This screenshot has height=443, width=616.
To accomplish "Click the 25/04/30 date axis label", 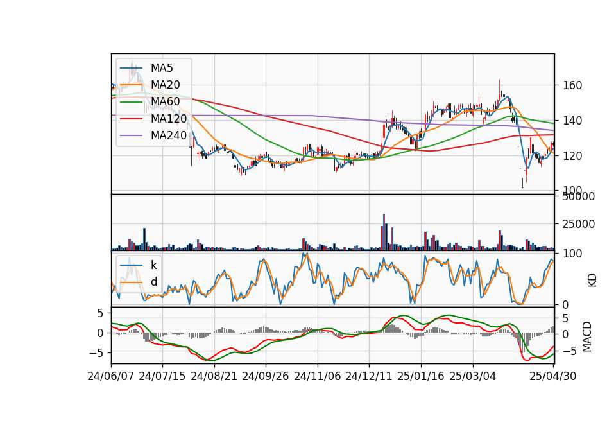I will 553,376.
